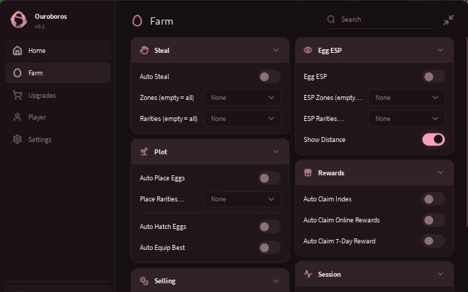Click the egg icon beside Farm heading
Image resolution: width=468 pixels, height=292 pixels.
coord(138,21)
